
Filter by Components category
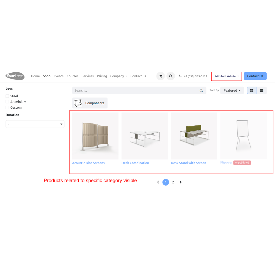90,103
